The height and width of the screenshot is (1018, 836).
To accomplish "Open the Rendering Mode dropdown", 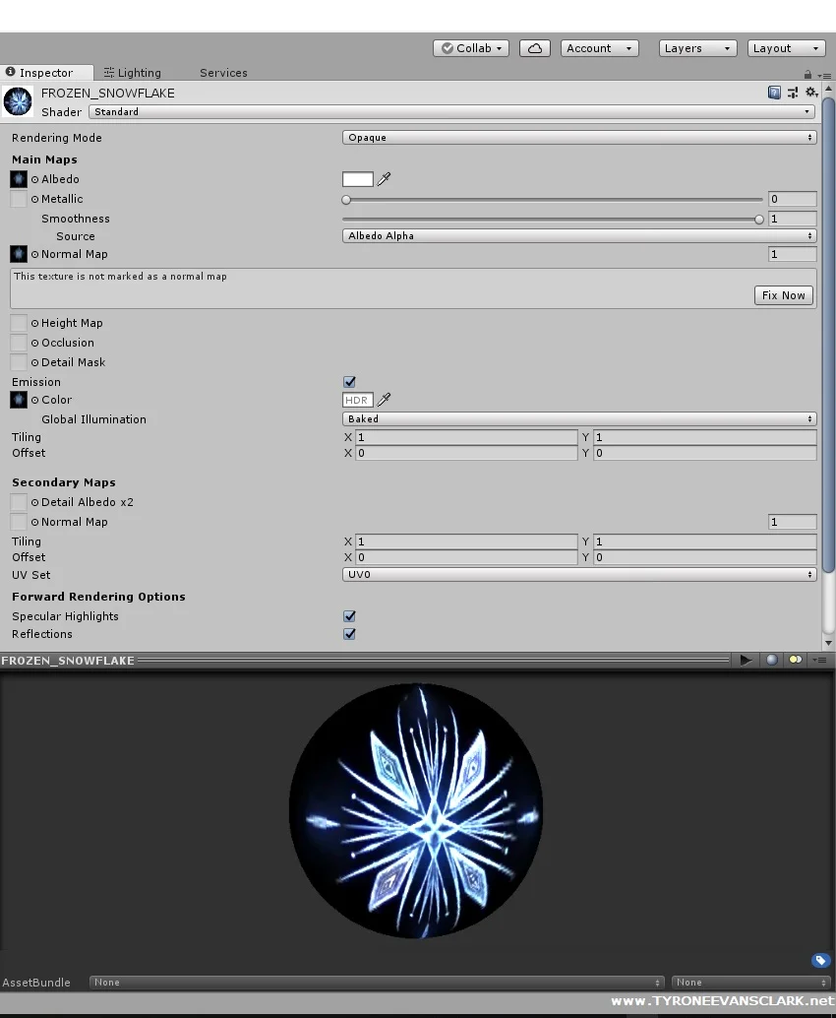I will [x=578, y=138].
